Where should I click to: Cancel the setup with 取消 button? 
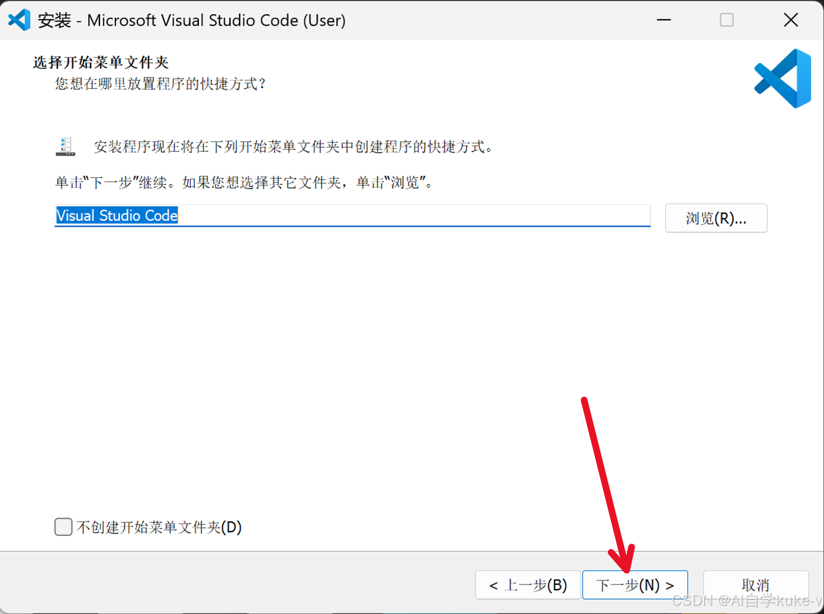pos(756,585)
